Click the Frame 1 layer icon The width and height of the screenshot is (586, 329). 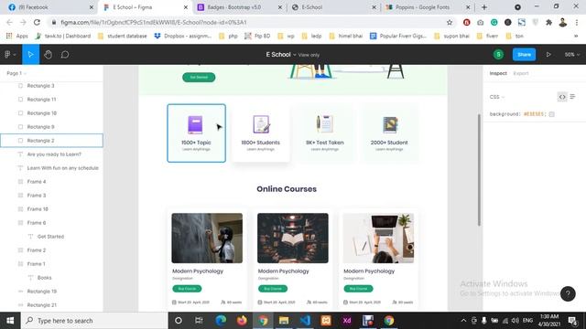point(20,264)
